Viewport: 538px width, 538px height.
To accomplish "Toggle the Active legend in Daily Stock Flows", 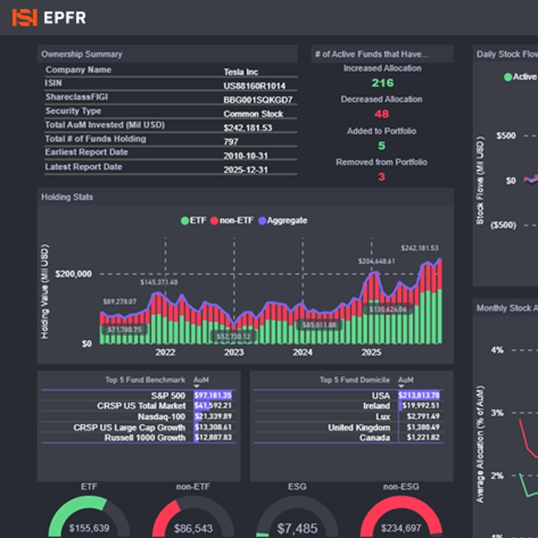I will pos(508,77).
